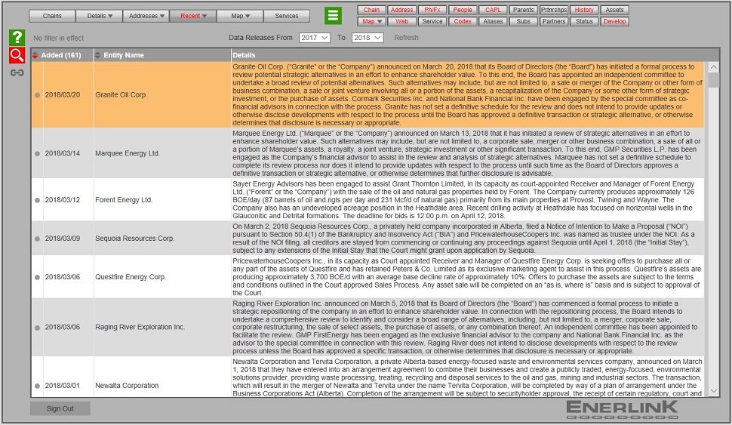Expand the gray Map dropdown menu
The image size is (732, 425).
(240, 16)
